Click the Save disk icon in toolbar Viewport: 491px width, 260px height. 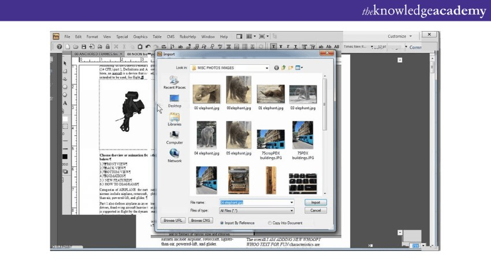pos(84,46)
